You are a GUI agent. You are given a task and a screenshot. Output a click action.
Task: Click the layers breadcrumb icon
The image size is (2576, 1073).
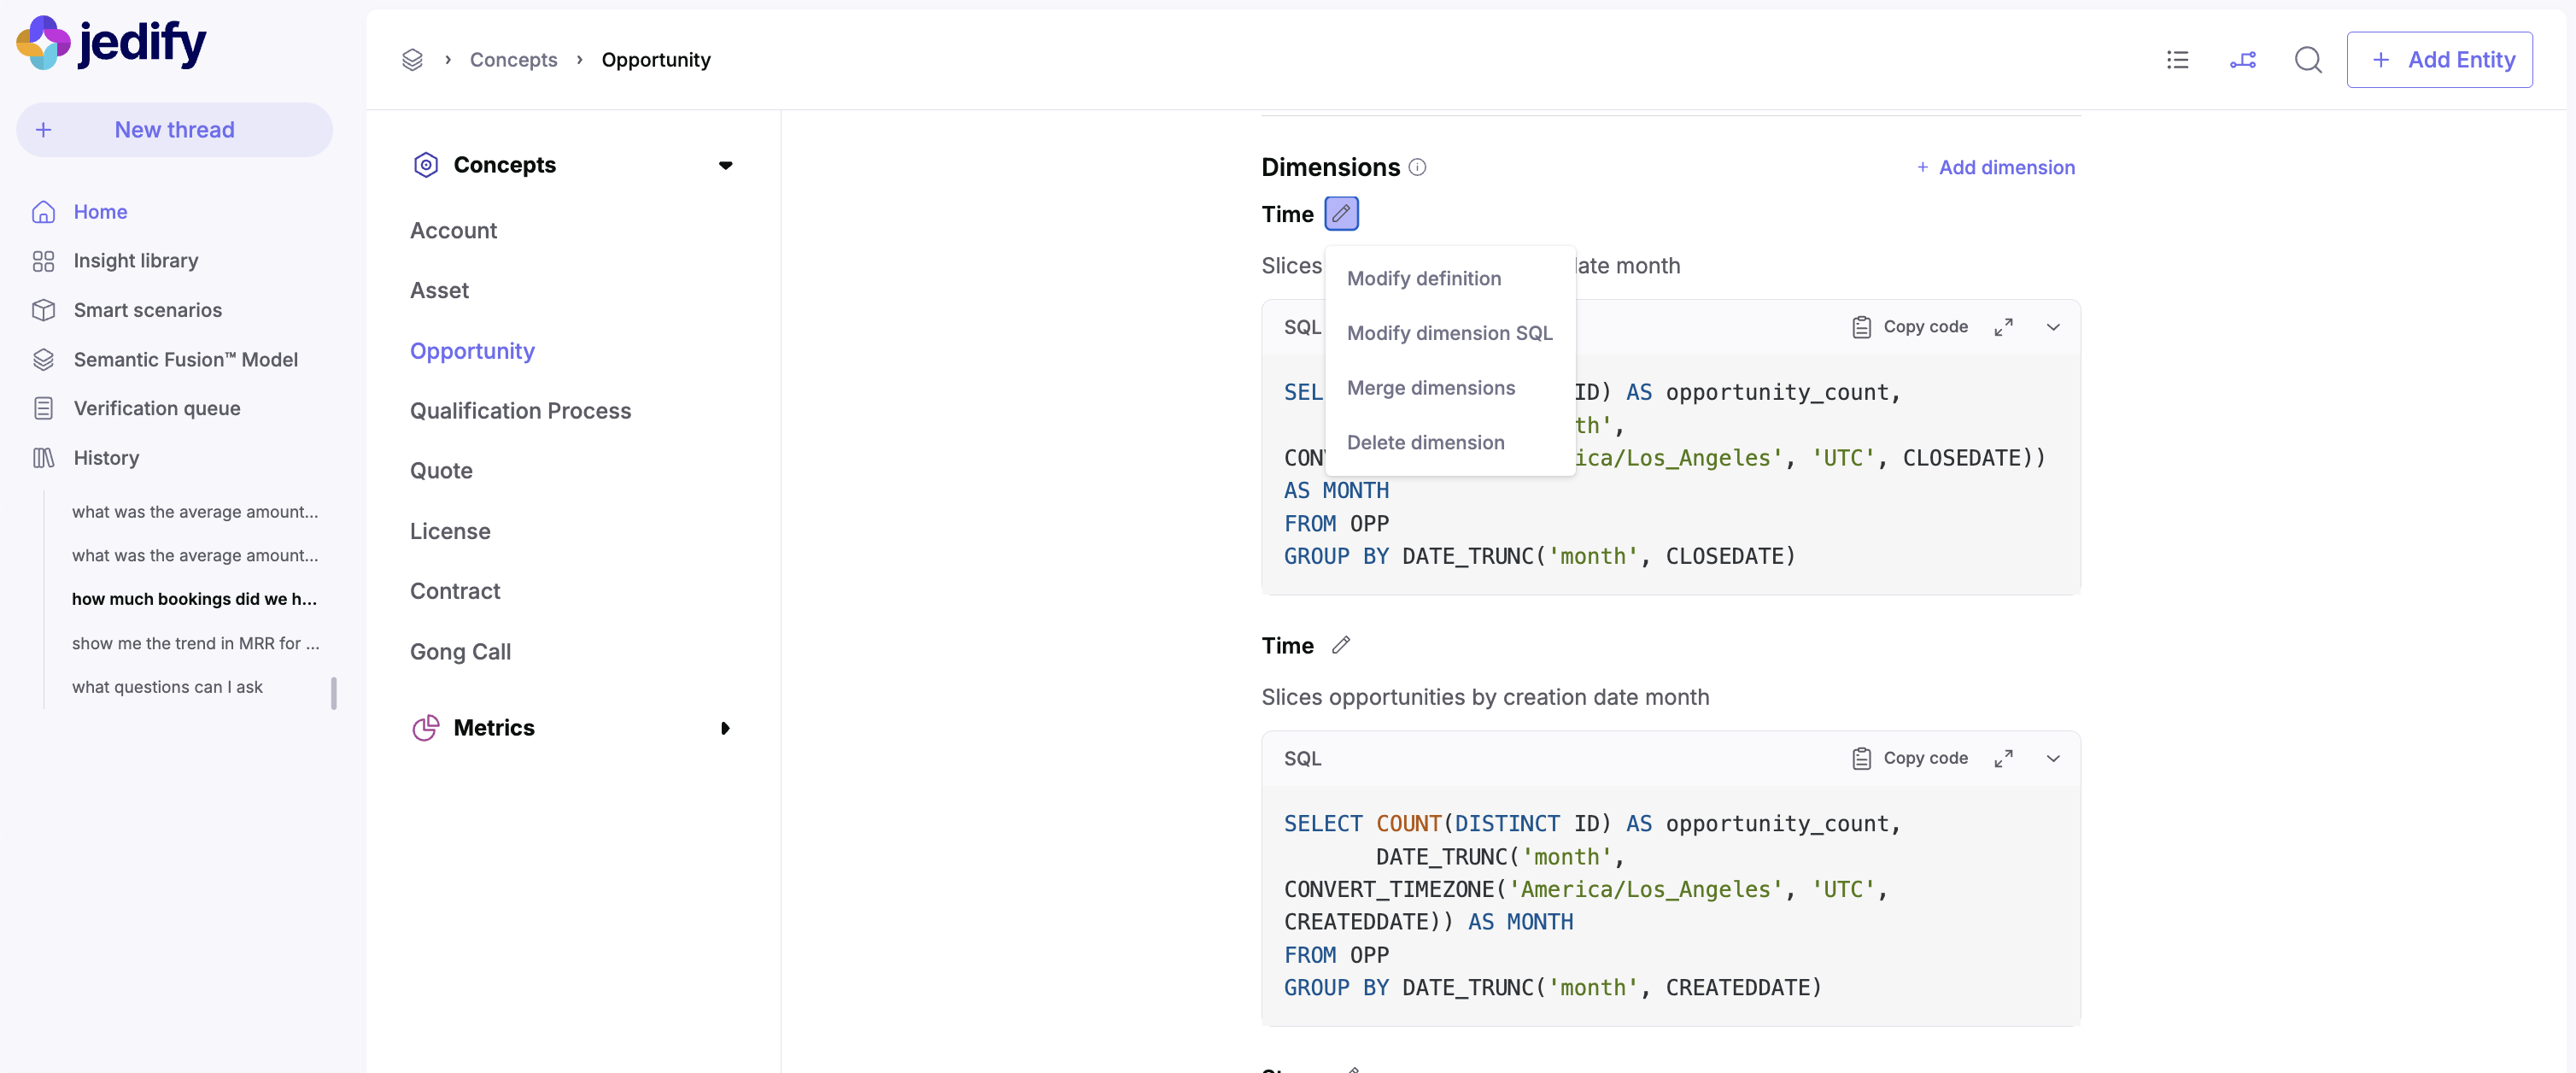coord(412,60)
